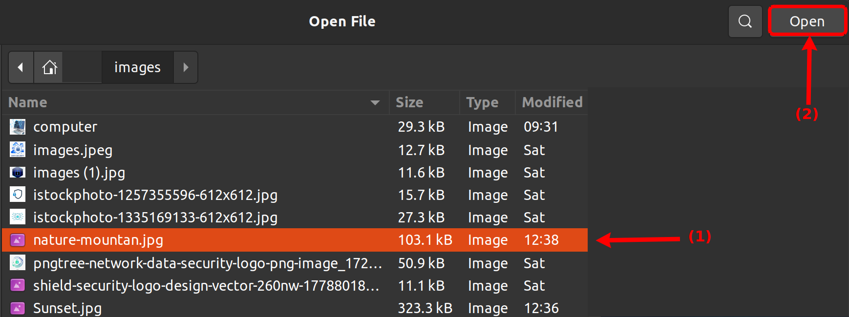Click the back path arrow
This screenshot has width=849, height=317.
point(21,67)
